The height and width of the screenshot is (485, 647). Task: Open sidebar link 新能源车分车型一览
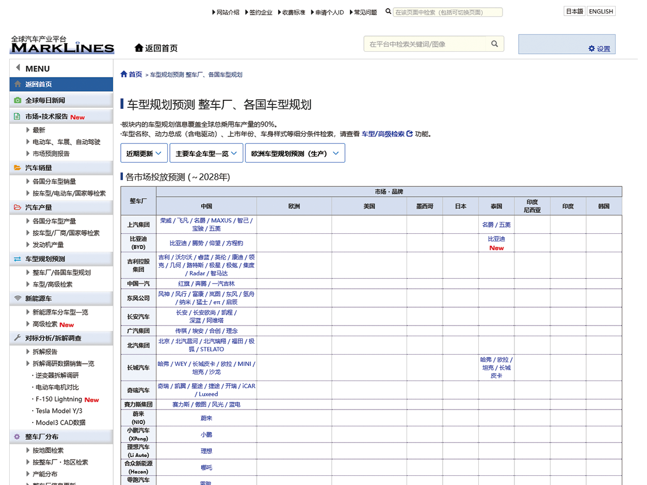coord(60,312)
